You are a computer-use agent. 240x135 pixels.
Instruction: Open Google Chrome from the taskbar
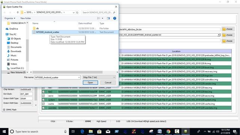168,132
